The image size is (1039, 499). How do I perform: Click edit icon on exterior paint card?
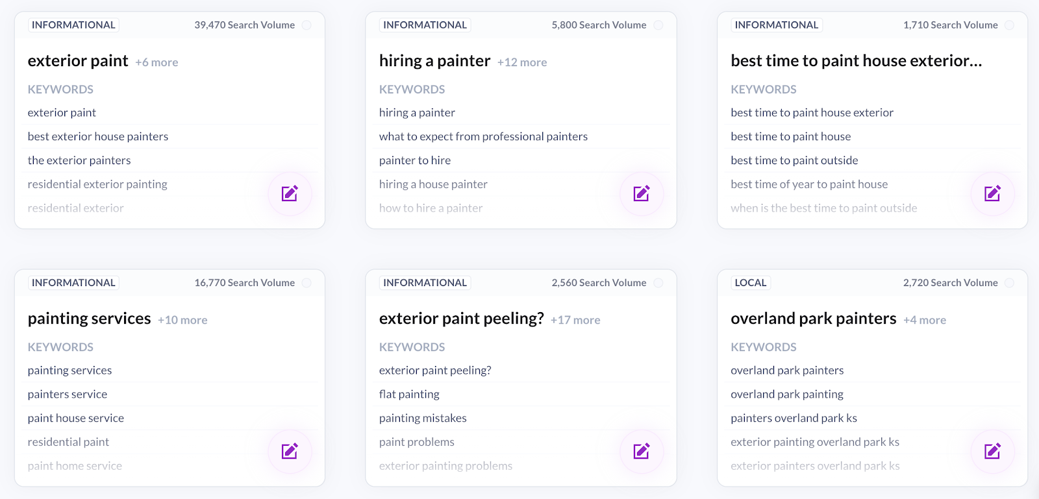290,193
